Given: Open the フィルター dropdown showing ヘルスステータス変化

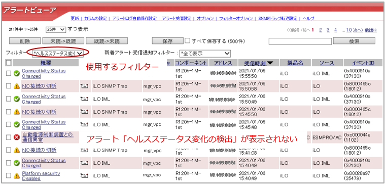Looking at the screenshot, I should 58,53.
